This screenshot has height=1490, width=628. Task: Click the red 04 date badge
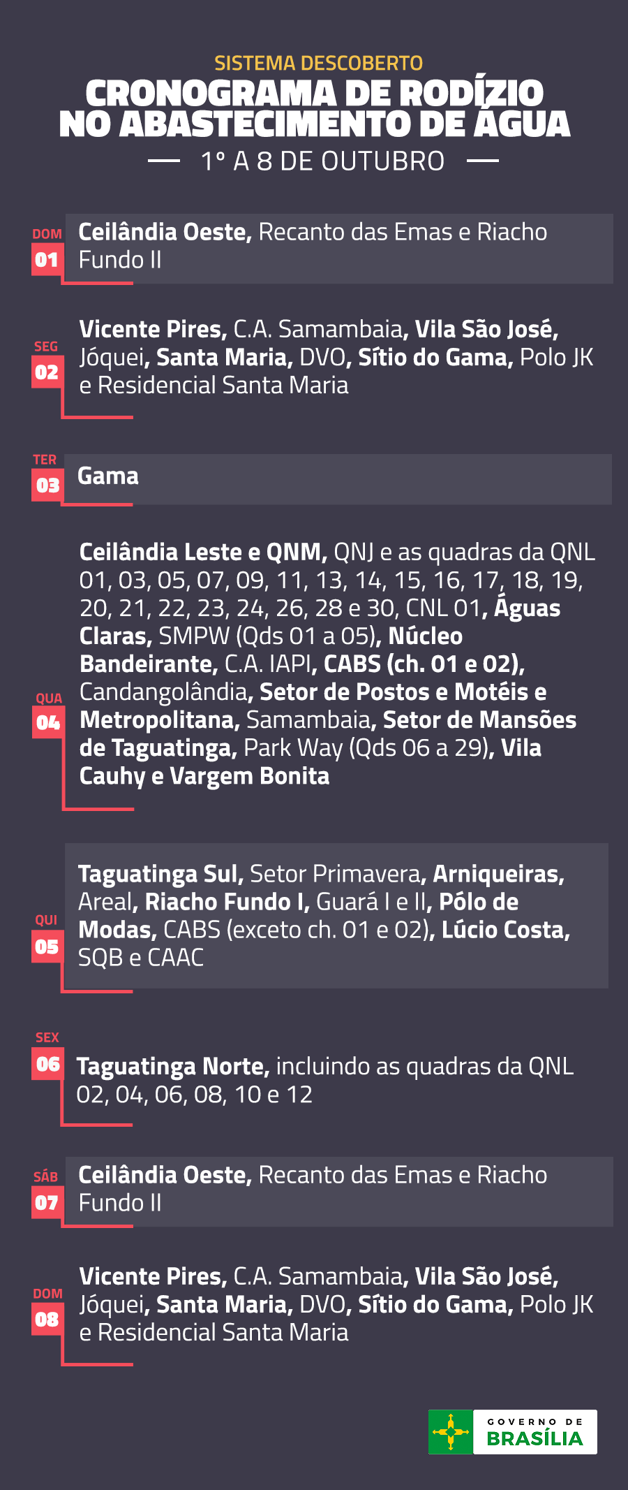point(48,723)
